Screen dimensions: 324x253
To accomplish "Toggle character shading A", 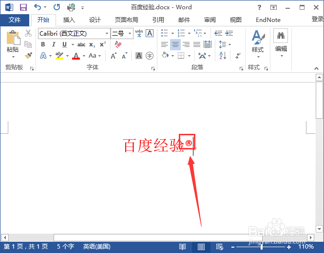I will (139, 56).
